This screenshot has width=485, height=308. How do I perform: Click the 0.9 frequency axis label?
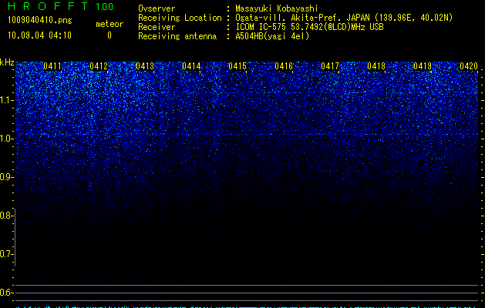(x=6, y=177)
